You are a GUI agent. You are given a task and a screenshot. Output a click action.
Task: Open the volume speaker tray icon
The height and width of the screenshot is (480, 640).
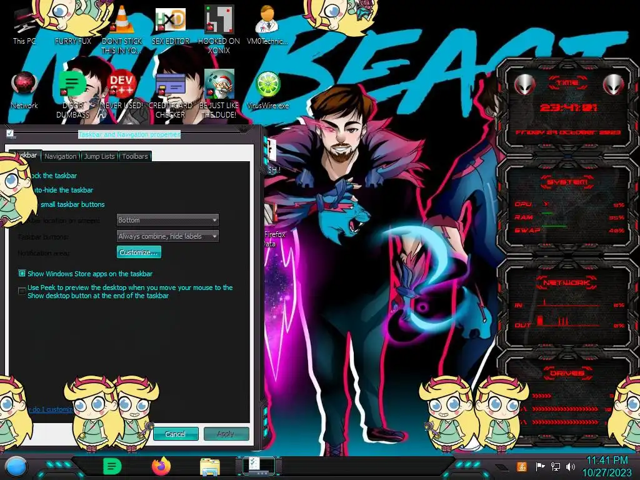[570, 466]
